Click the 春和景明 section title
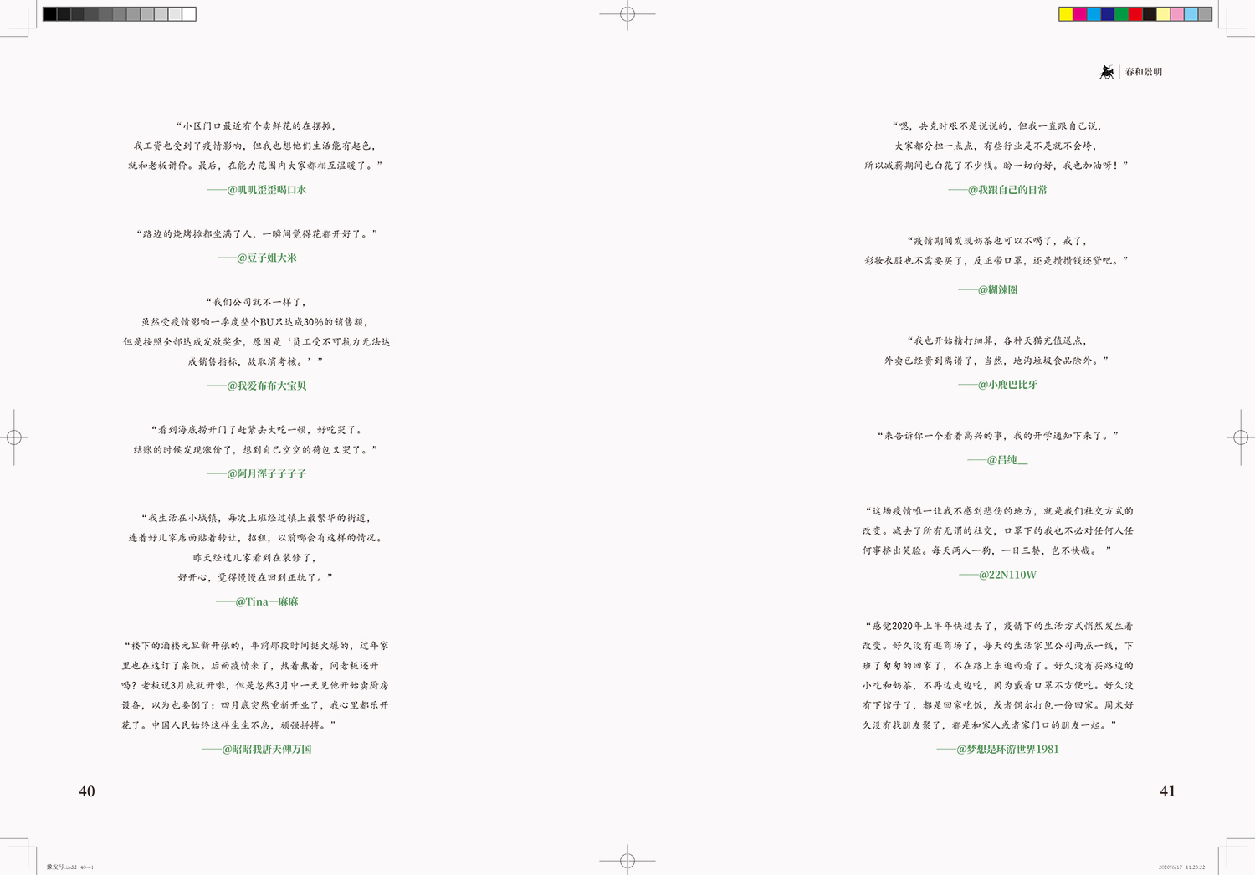 point(1144,72)
